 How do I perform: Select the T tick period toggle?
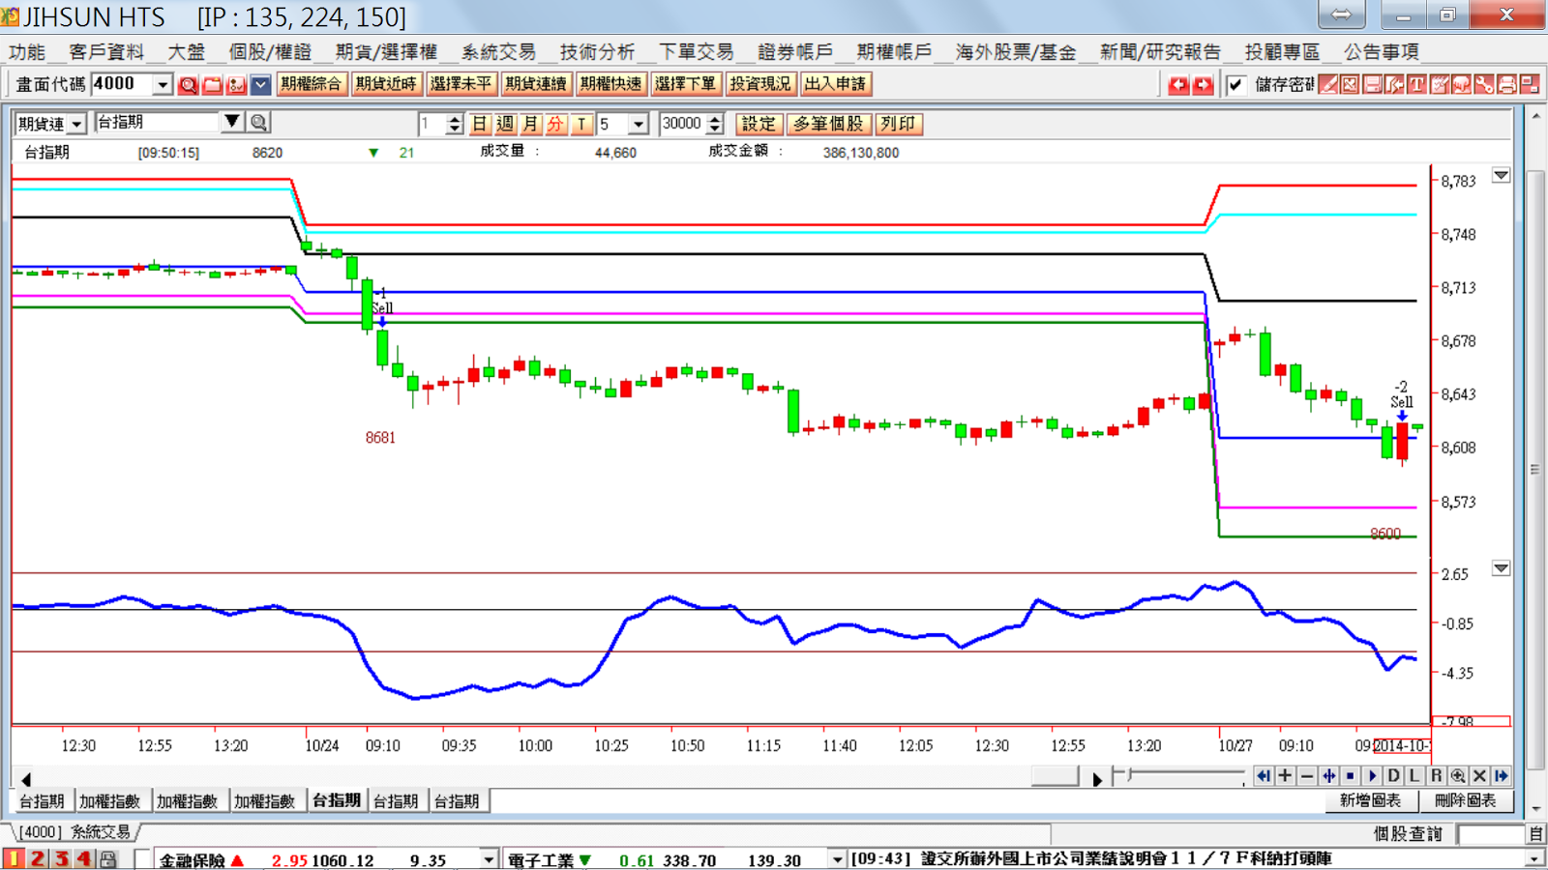pos(581,124)
